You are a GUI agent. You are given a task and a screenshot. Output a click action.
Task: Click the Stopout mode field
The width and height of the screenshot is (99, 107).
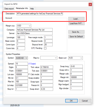coord(48,41)
